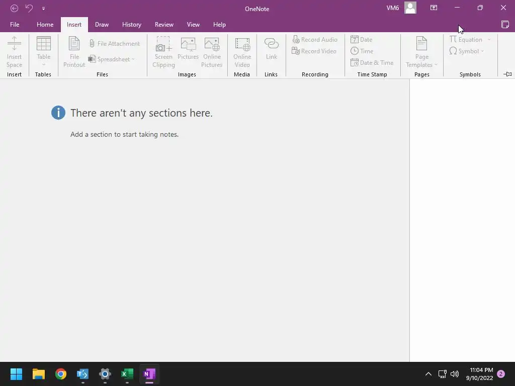Open Excel from taskbar
The width and height of the screenshot is (515, 386).
127,374
